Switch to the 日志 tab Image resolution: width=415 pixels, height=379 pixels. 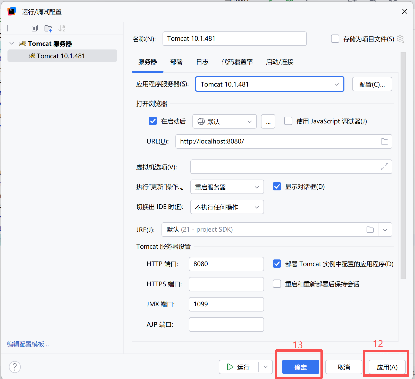202,62
